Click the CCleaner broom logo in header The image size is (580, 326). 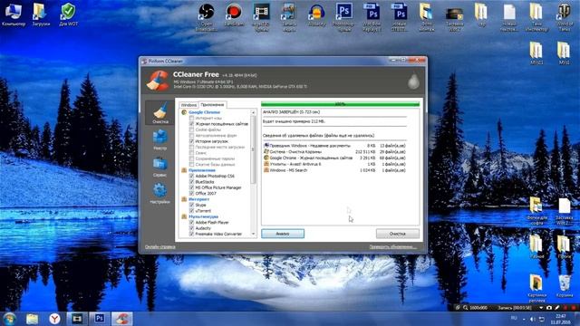tap(158, 81)
